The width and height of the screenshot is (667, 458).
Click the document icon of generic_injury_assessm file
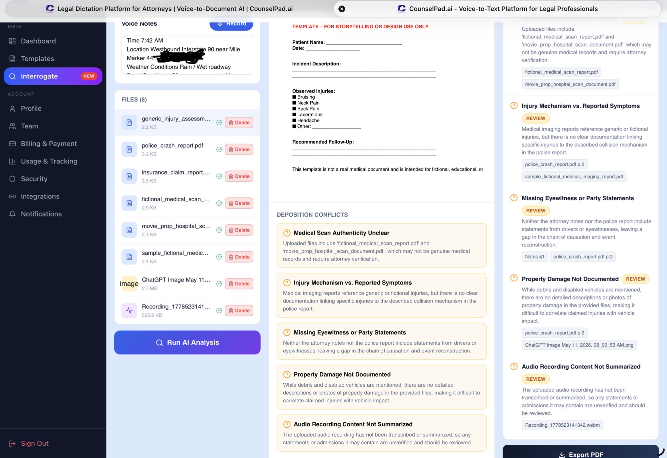click(129, 122)
